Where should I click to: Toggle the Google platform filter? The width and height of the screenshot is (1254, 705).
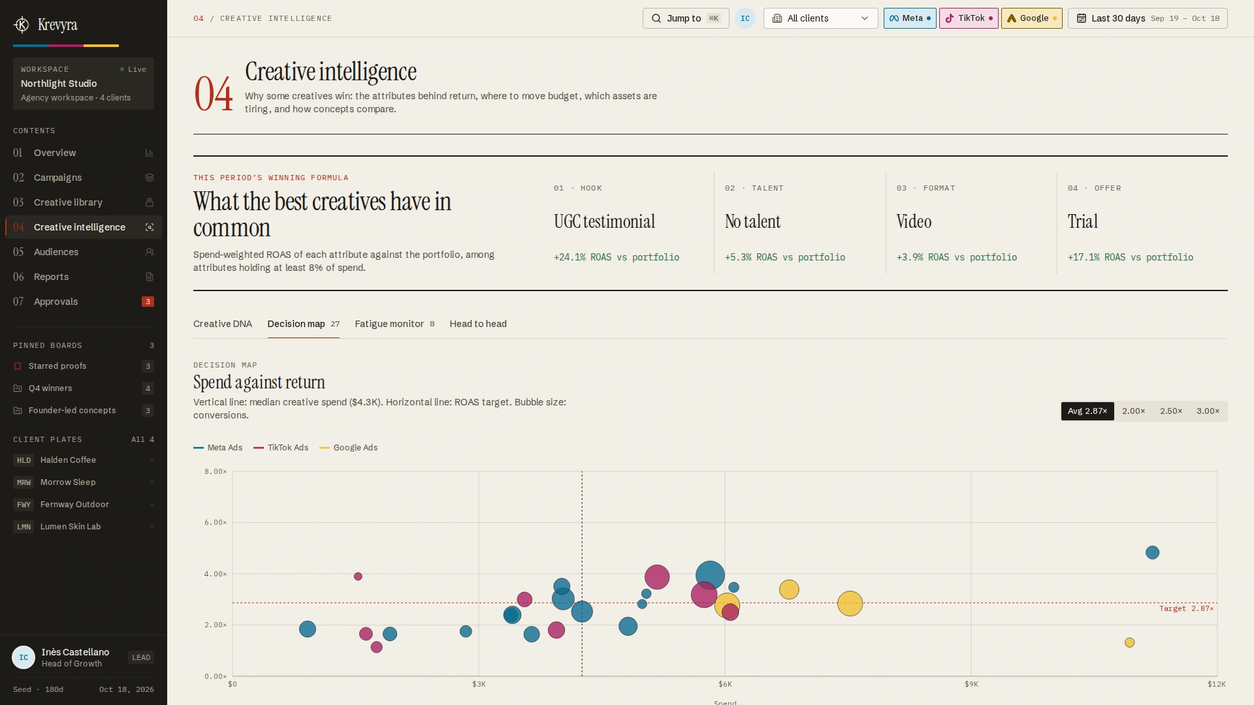(1032, 18)
